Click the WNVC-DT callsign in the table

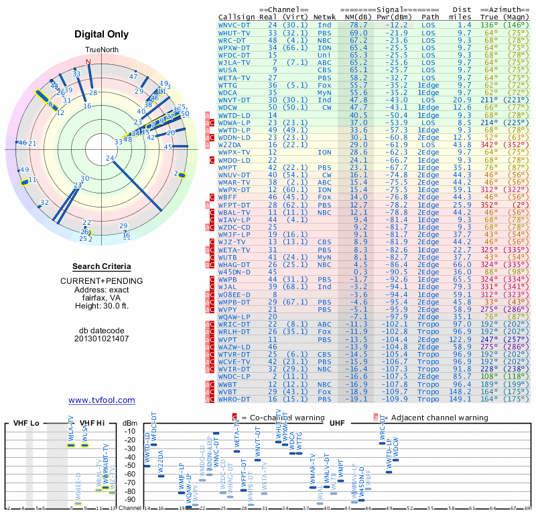[234, 25]
